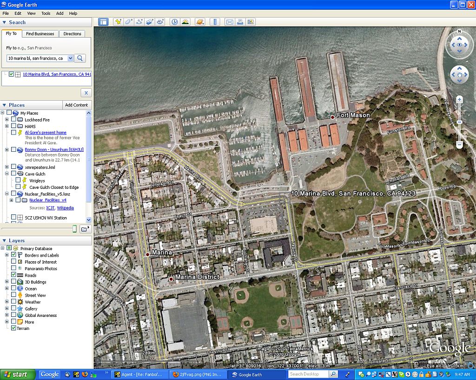
Task: Switch to the Find Businesses tab
Action: (40, 34)
